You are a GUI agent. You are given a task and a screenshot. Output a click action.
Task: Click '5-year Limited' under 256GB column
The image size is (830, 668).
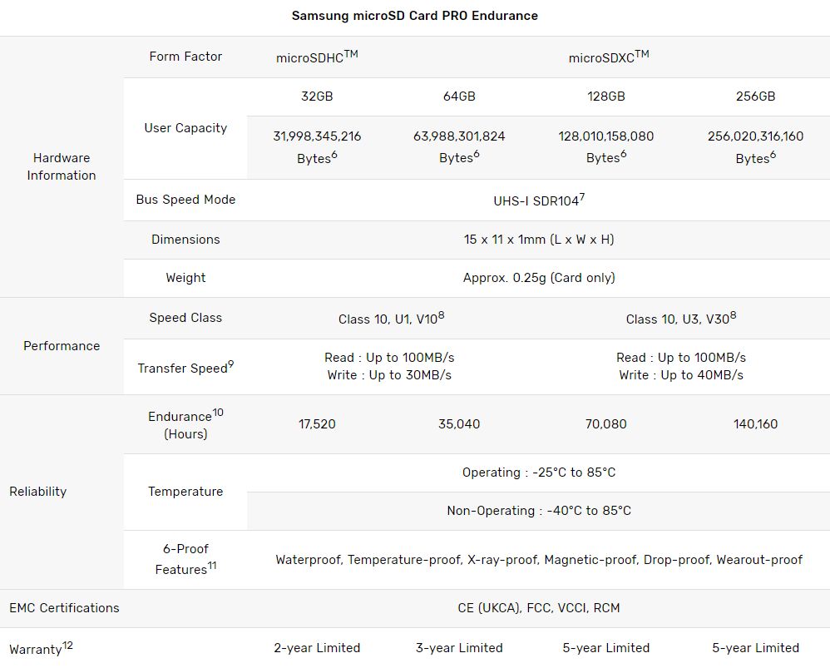[755, 648]
